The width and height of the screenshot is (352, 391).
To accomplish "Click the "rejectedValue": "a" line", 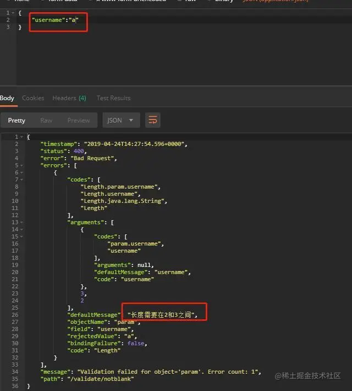I will (x=102, y=336).
